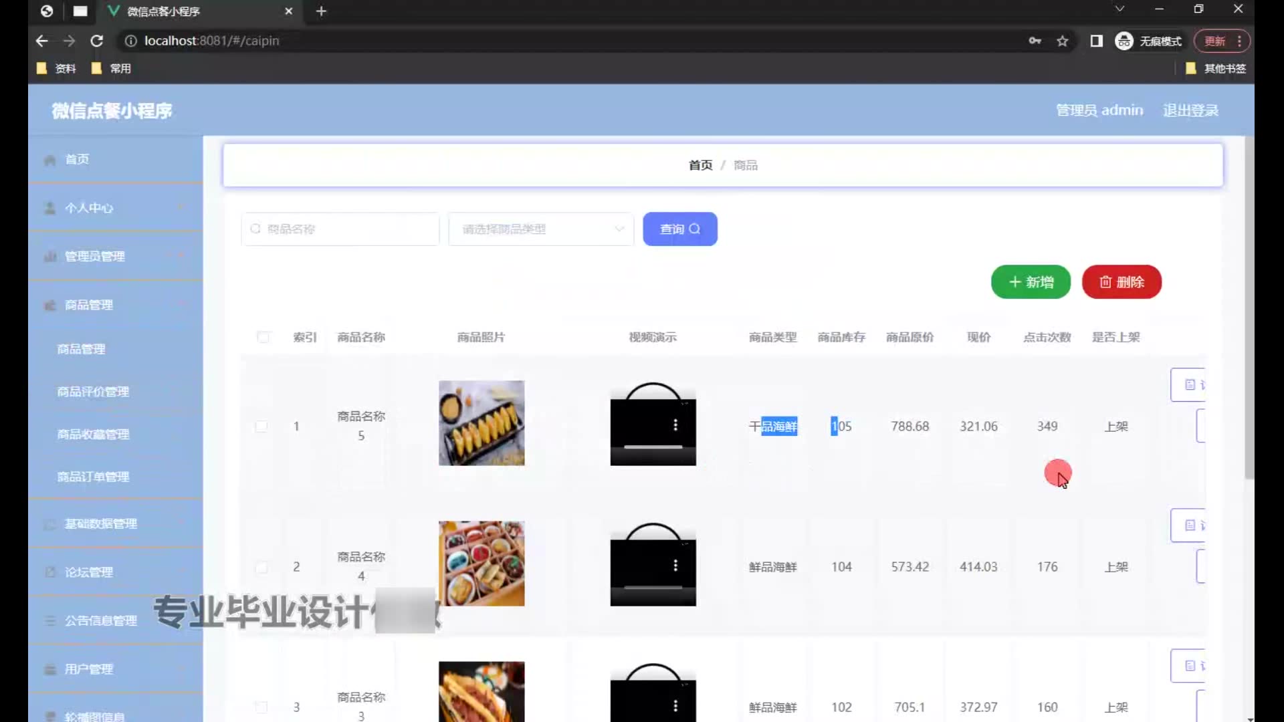Viewport: 1284px width, 722px height.
Task: Open the 资料 bookmark folder
Action: point(56,68)
